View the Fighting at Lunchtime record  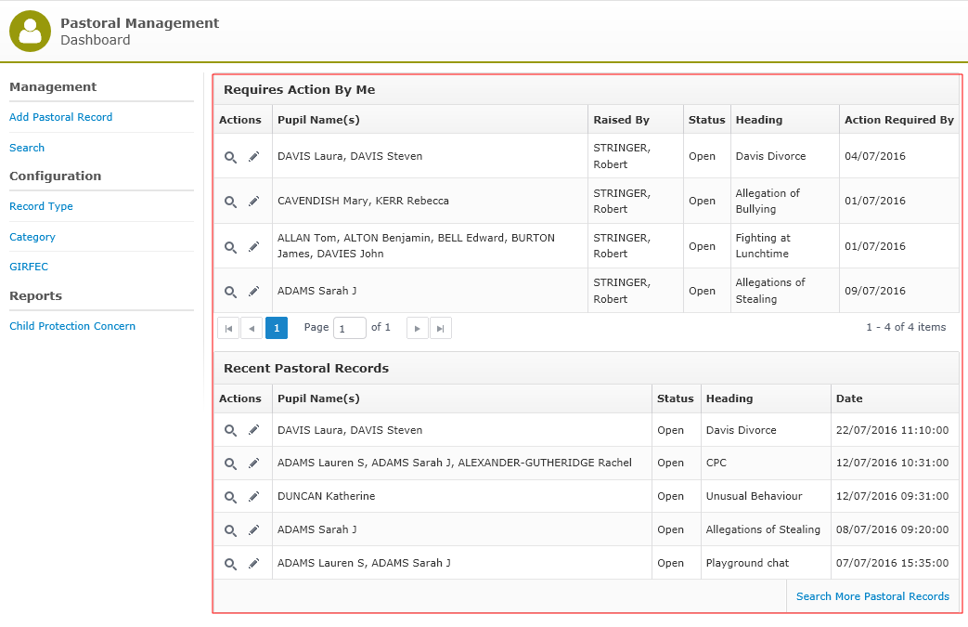[230, 247]
